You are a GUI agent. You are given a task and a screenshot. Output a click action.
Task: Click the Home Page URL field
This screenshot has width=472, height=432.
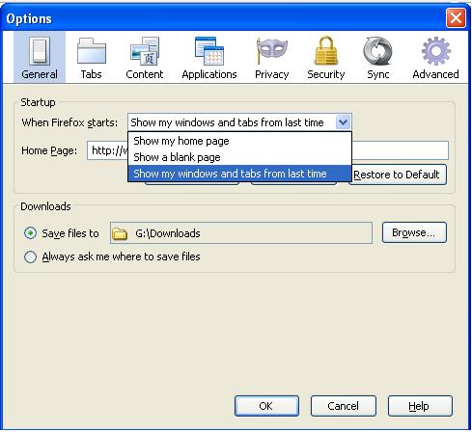pos(267,150)
